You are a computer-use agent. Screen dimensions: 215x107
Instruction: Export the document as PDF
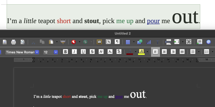pyautogui.click(x=5, y=42)
